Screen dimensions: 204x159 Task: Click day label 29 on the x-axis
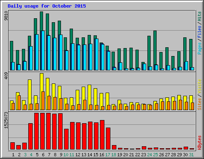click(179, 155)
